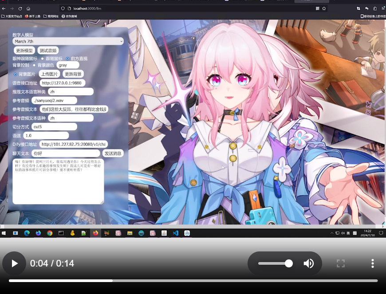Viewport: 386px width, 294px height.
Task: Bookmark this page with the star icon
Action: (x=324, y=8)
